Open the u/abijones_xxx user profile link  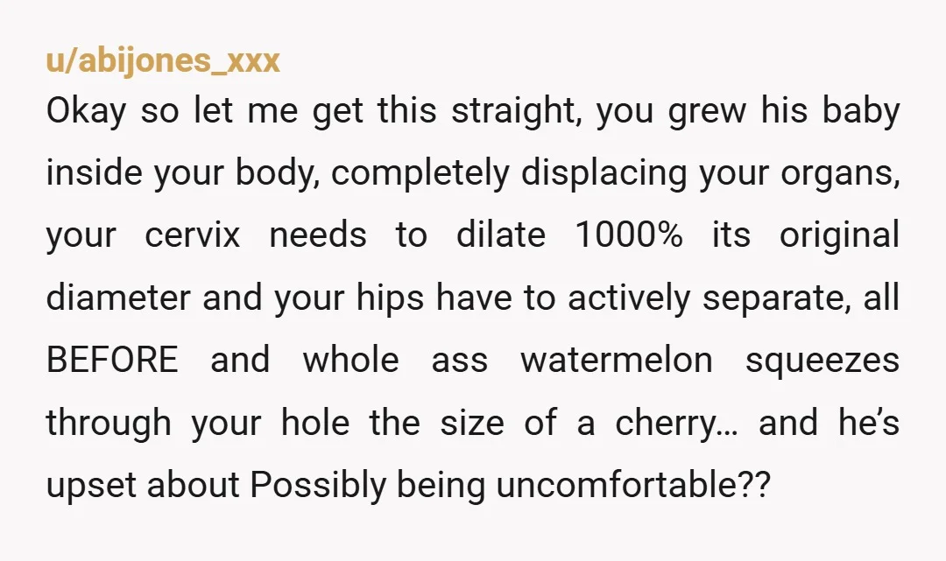coord(163,61)
